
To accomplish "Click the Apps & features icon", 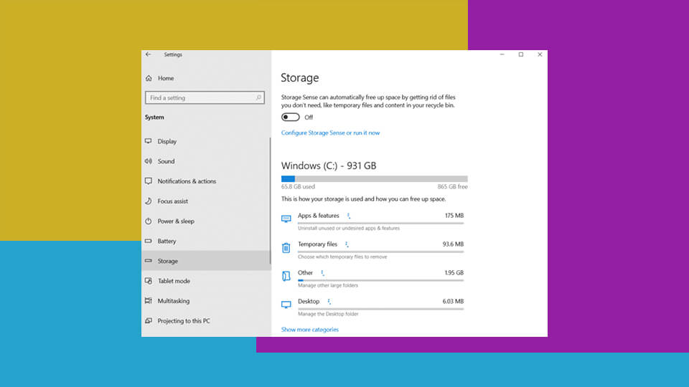I will [286, 219].
